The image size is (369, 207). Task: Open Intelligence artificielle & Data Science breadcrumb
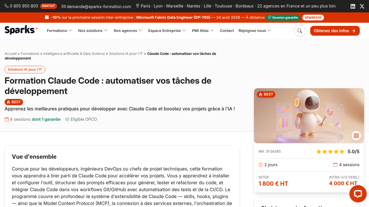tap(74, 54)
